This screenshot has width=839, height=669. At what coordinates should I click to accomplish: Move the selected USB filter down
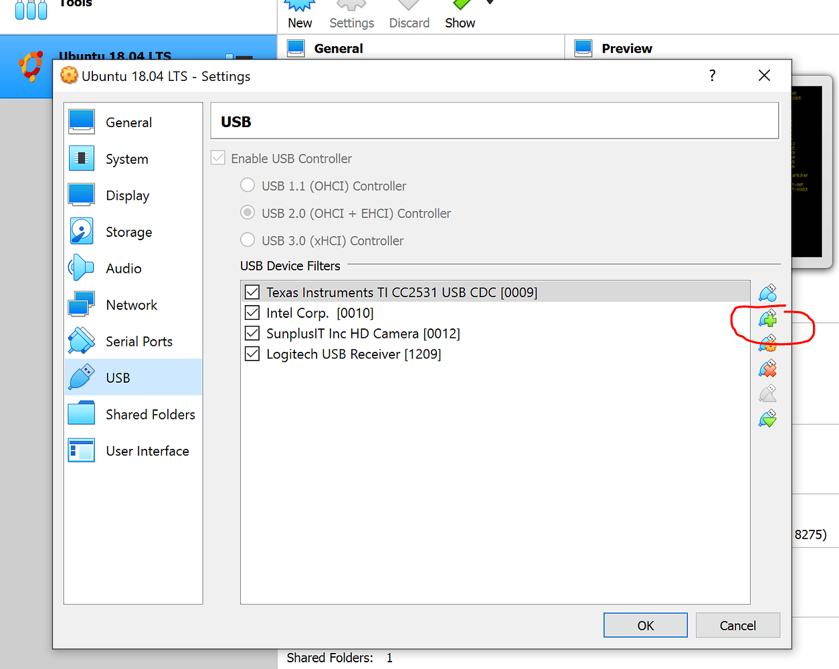pyautogui.click(x=767, y=418)
